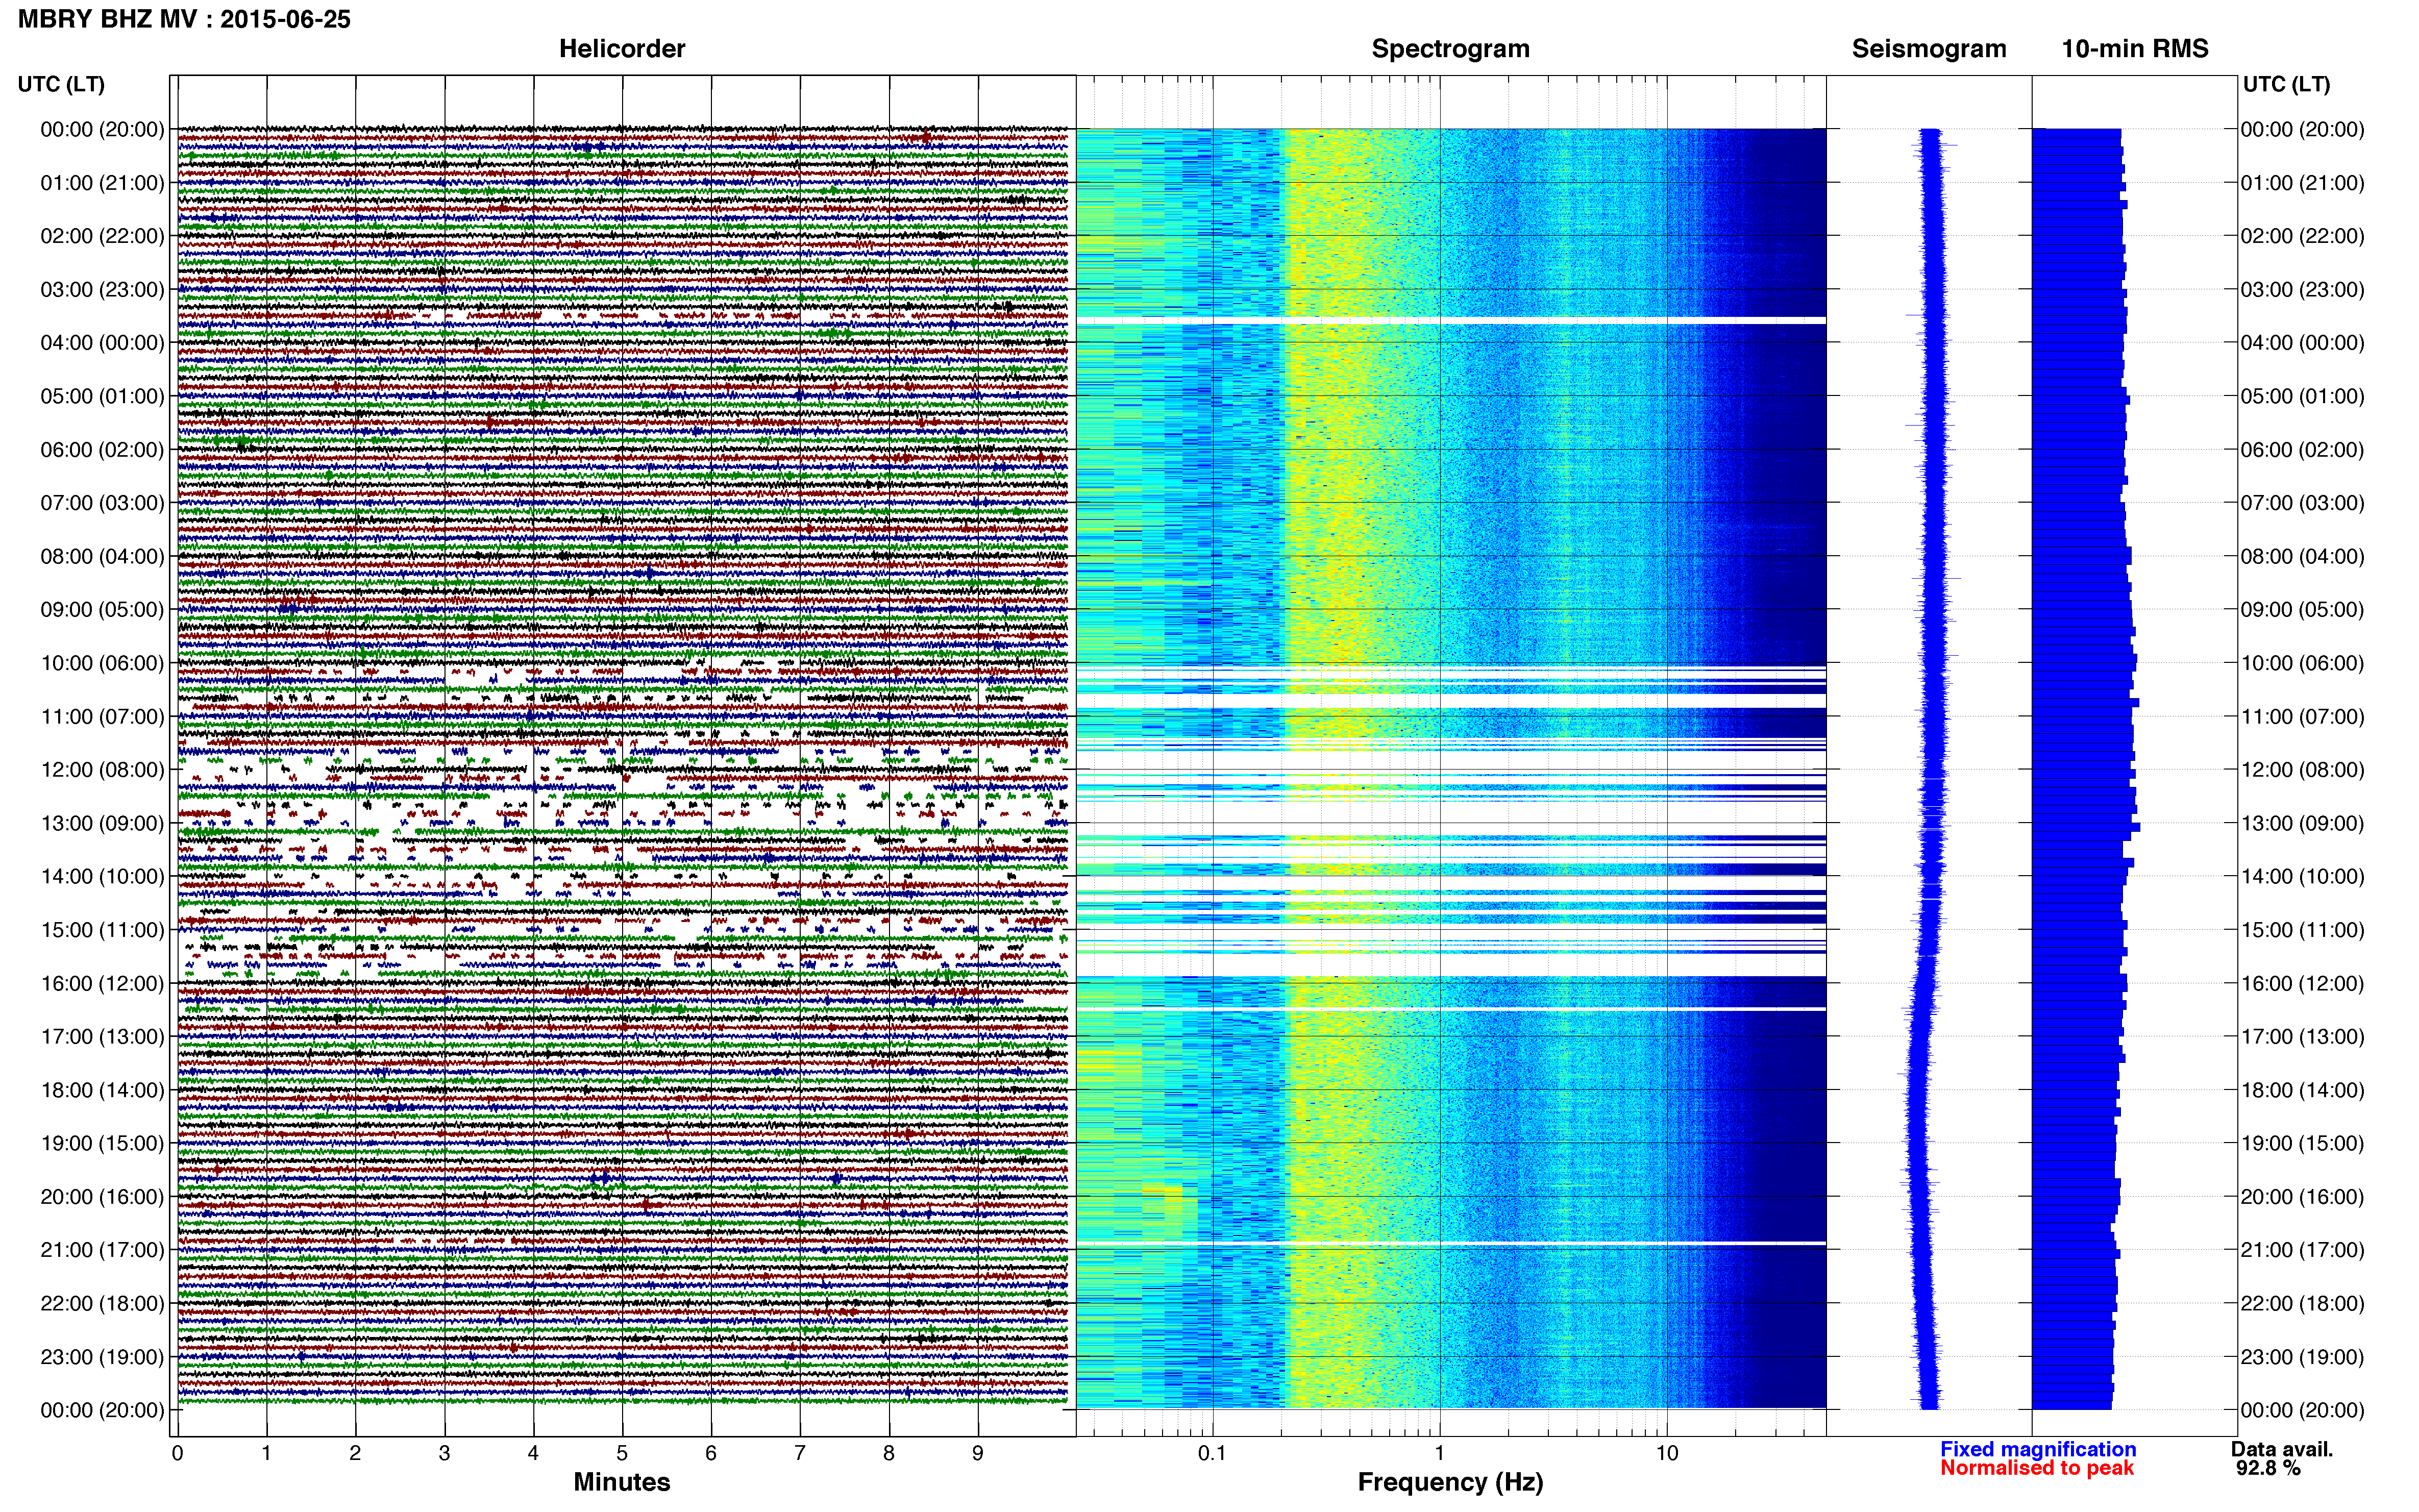
Task: Click 09:00 (05:00) on the RMS time axis
Action: [x=2302, y=610]
